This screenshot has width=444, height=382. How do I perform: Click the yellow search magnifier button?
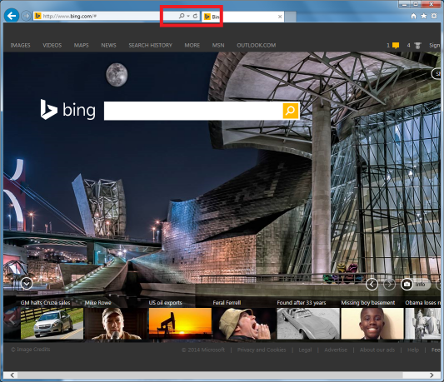291,111
